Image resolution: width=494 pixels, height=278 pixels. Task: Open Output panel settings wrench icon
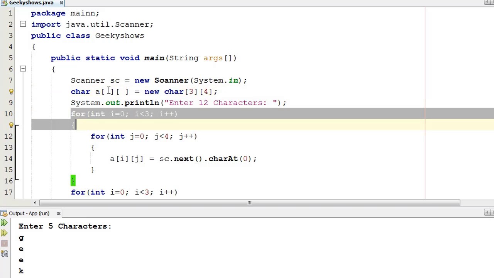point(4,253)
